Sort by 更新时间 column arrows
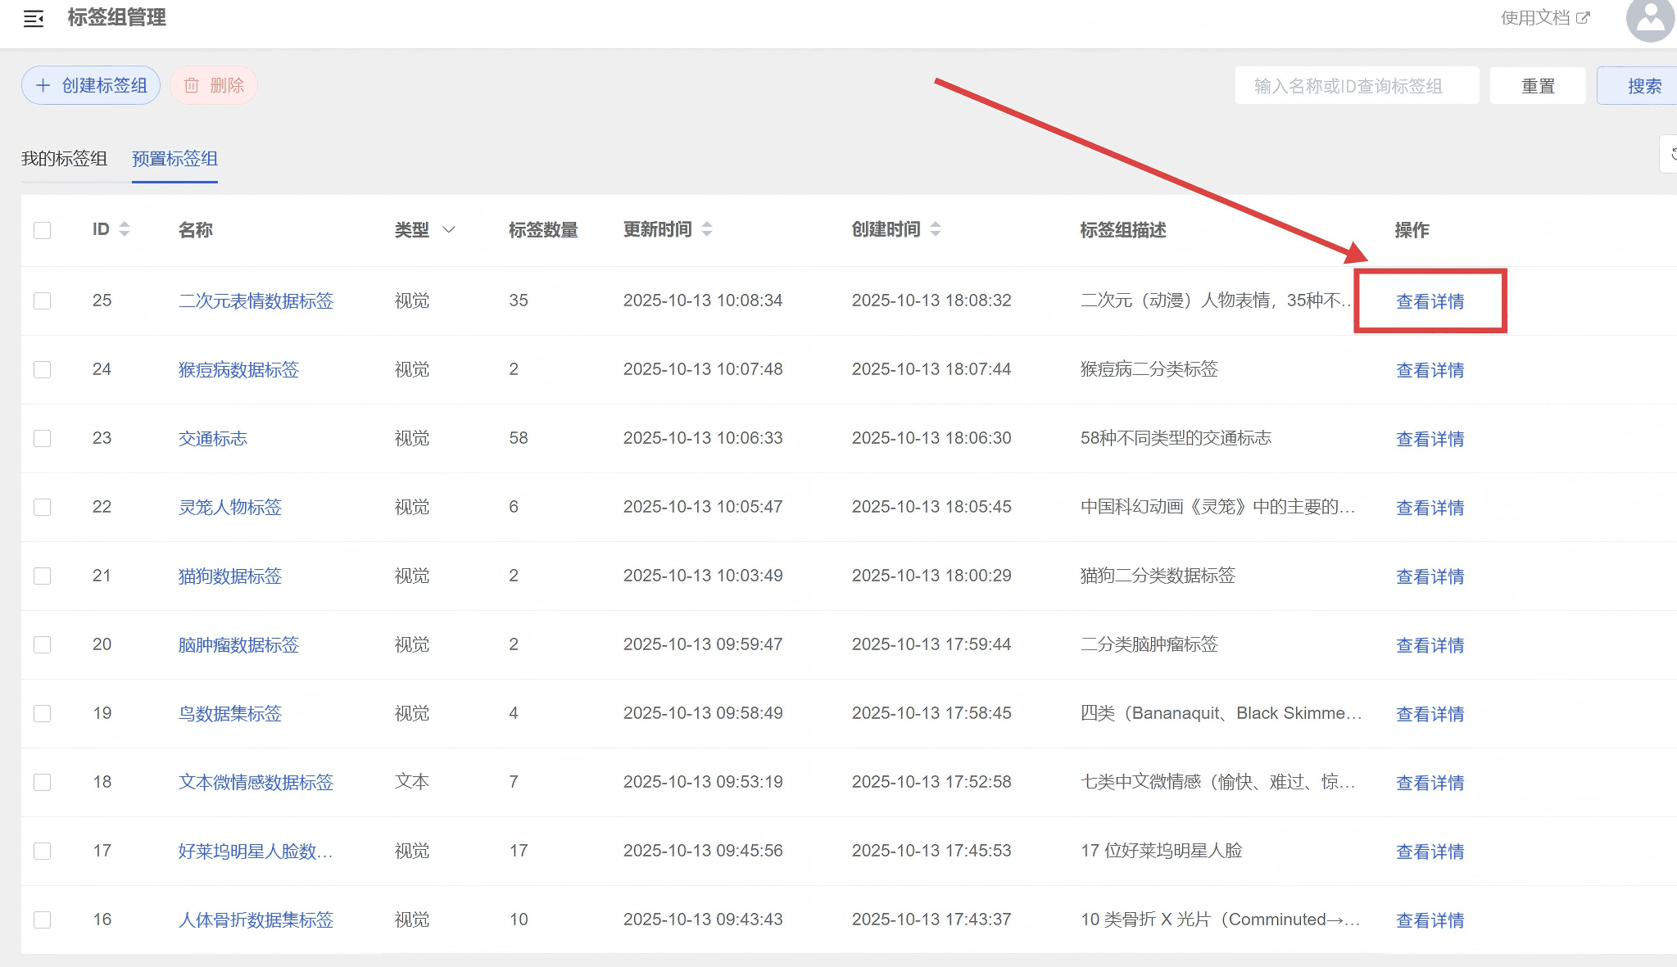This screenshot has height=967, width=1677. tap(707, 229)
